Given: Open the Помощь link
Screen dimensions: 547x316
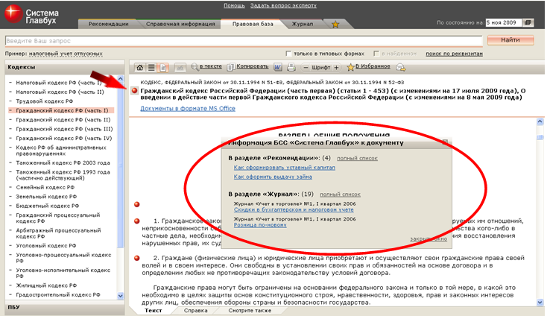Looking at the screenshot, I should click(x=234, y=5).
